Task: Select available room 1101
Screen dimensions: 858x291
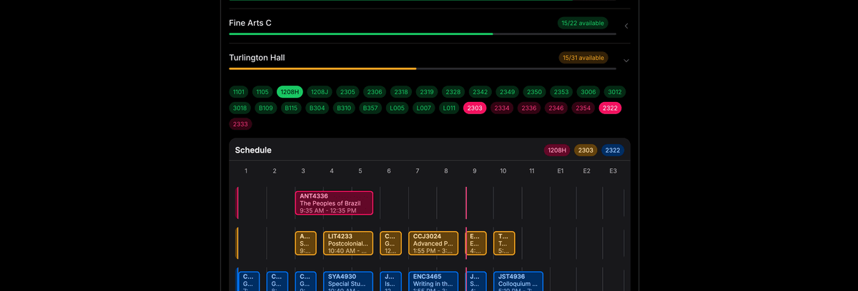Action: (239, 92)
